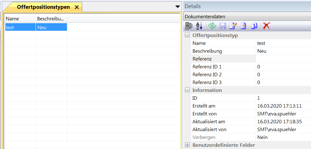Click the New document icon
311x149 pixels.
(x=243, y=26)
